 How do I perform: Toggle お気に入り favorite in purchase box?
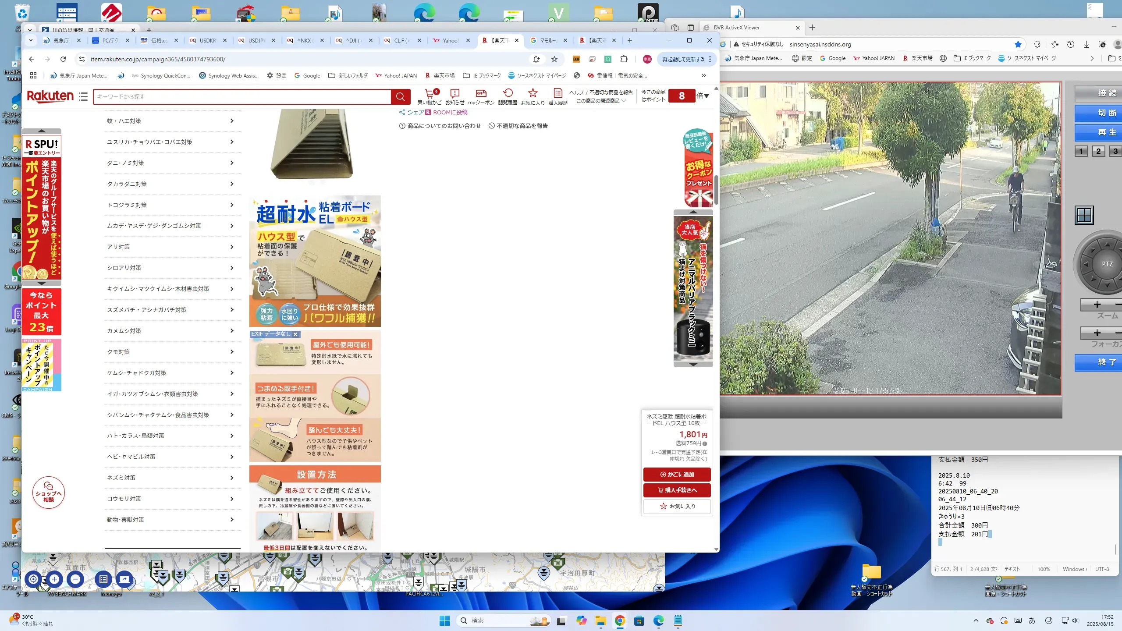tap(677, 506)
